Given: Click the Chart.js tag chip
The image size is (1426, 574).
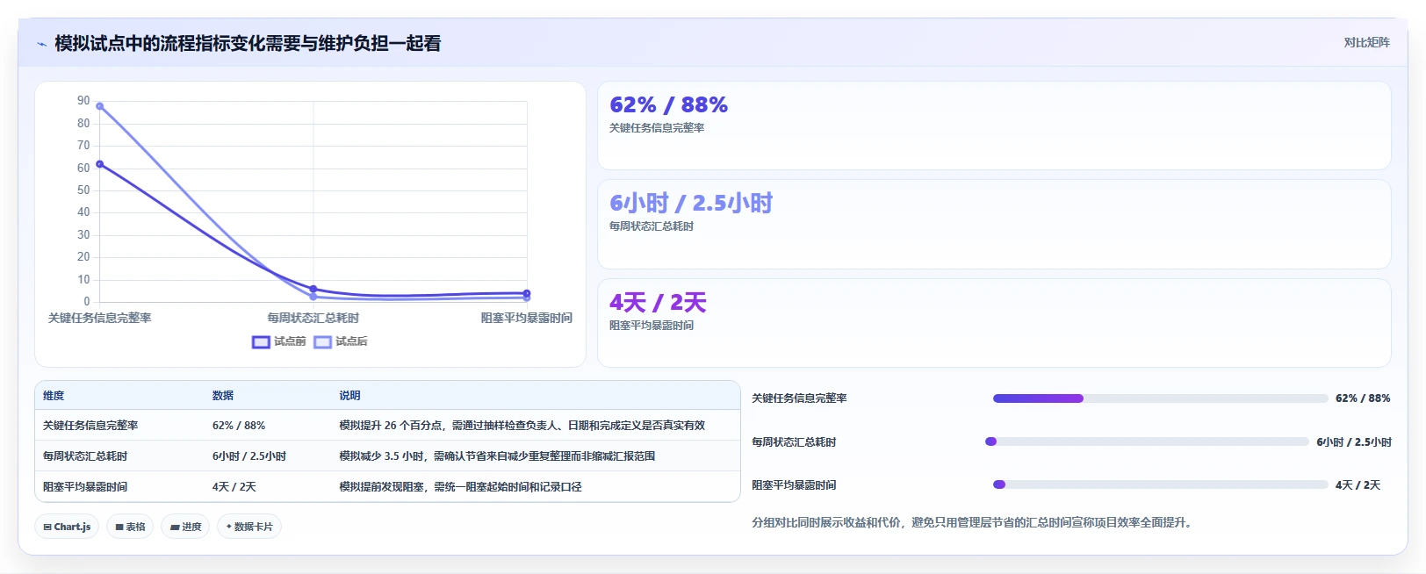Looking at the screenshot, I should point(68,527).
